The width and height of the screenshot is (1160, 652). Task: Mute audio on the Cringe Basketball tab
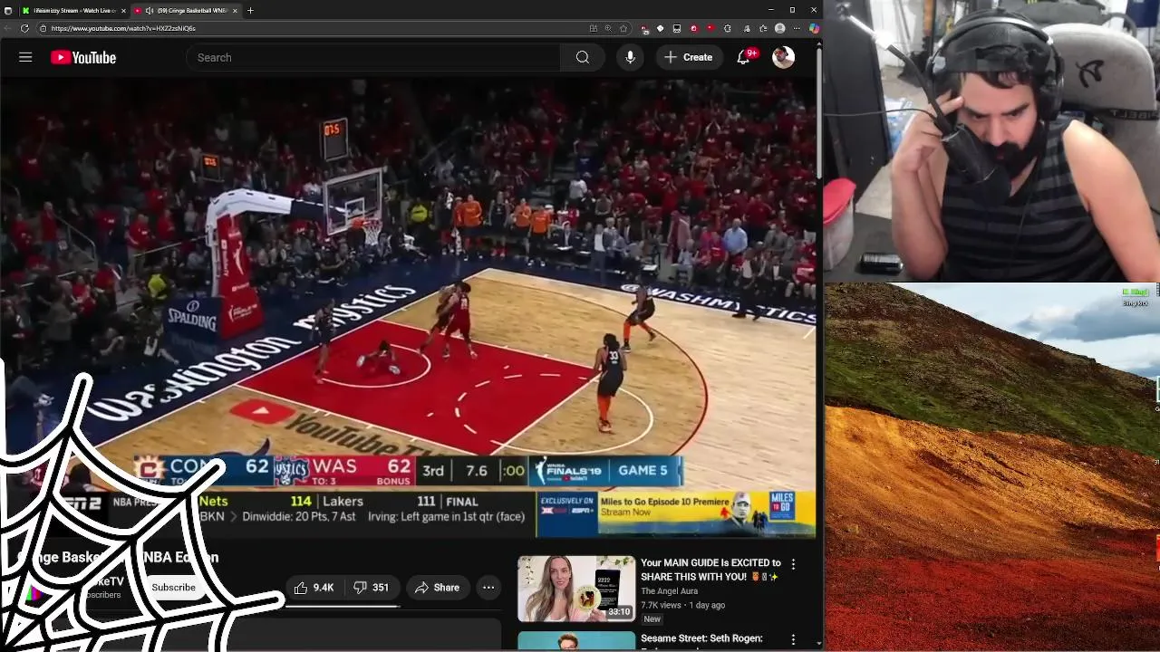(x=150, y=11)
